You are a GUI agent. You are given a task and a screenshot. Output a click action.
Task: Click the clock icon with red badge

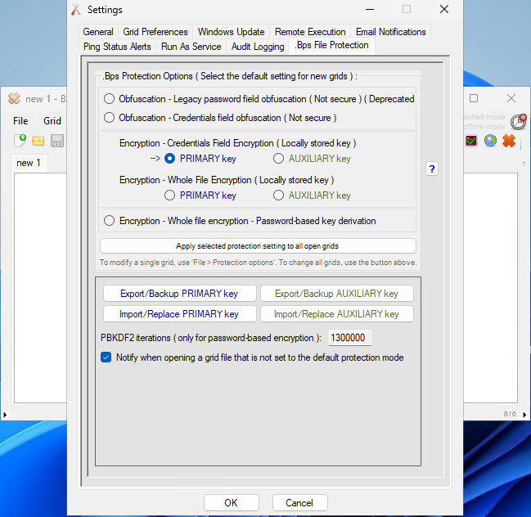pyautogui.click(x=518, y=122)
